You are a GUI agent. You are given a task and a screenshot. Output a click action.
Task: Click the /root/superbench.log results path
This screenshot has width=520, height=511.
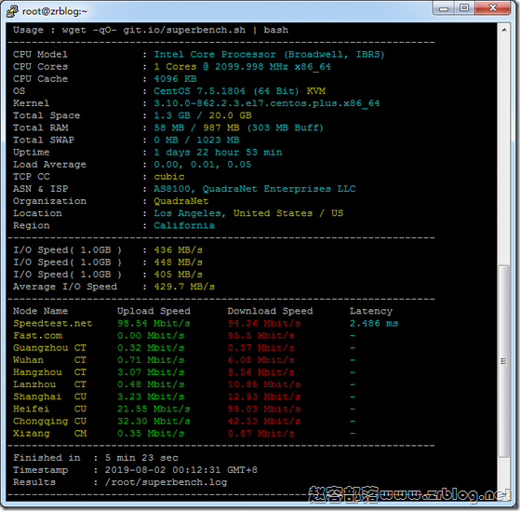pos(166,482)
